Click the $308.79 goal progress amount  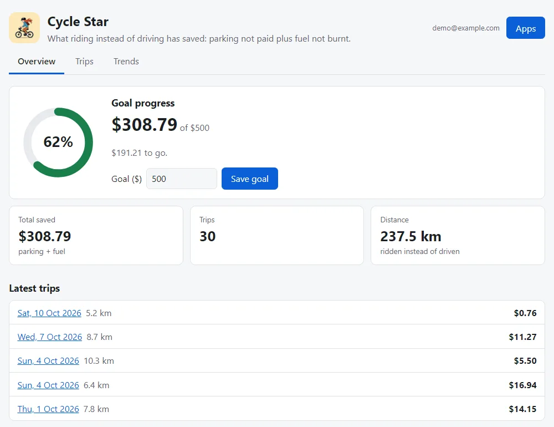[x=144, y=125]
